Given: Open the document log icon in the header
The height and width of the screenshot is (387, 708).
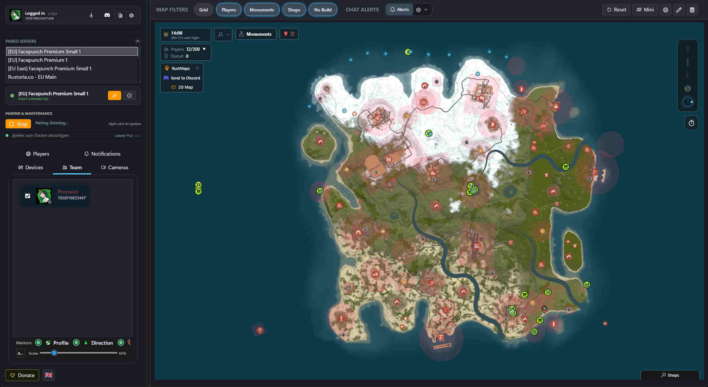Looking at the screenshot, I should coord(120,15).
